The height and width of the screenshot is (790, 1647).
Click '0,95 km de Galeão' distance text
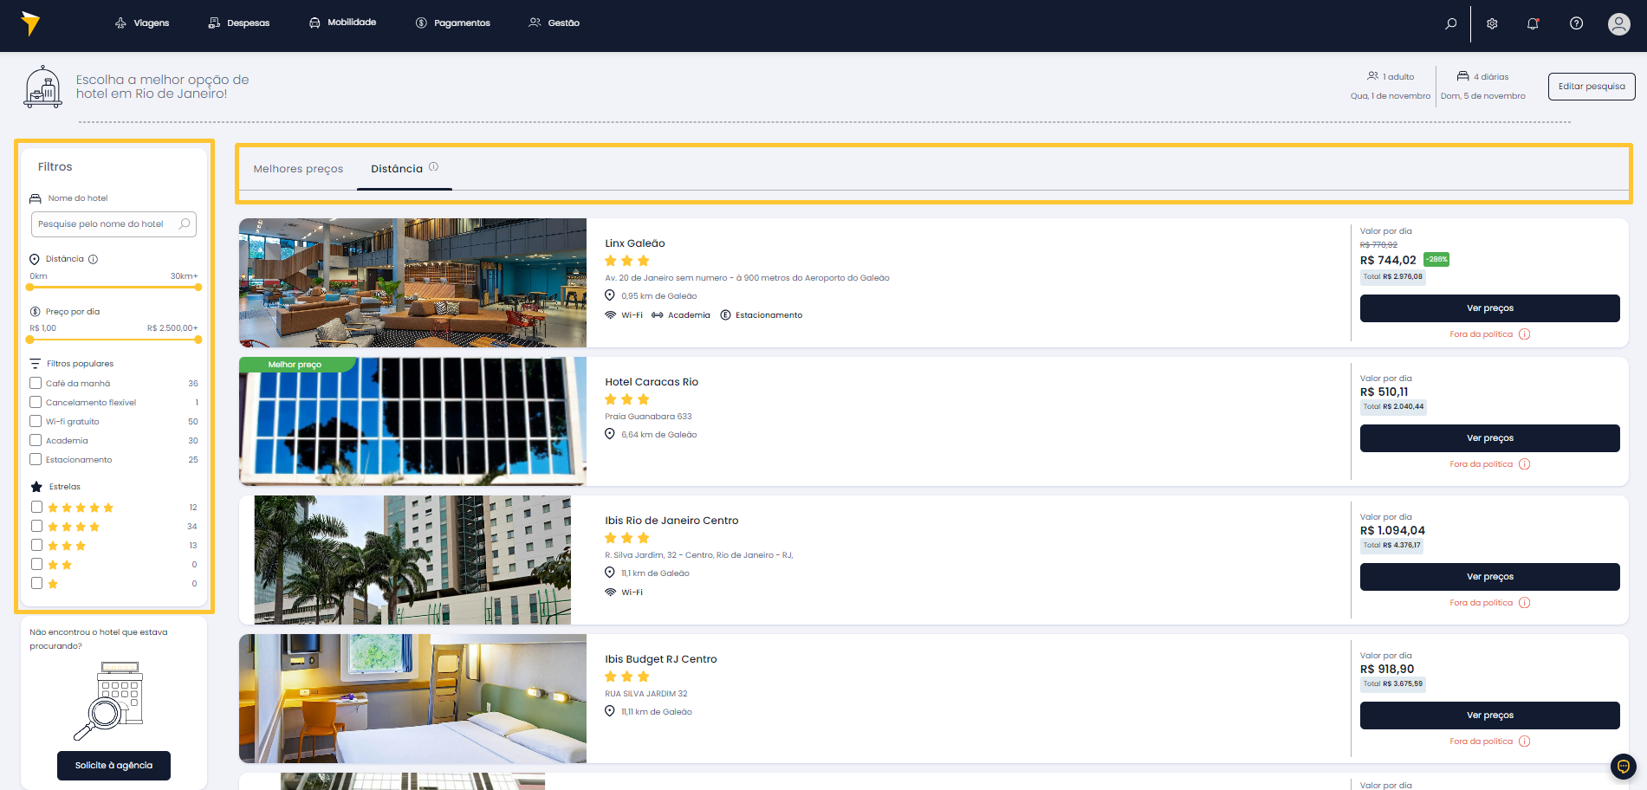coord(658,296)
